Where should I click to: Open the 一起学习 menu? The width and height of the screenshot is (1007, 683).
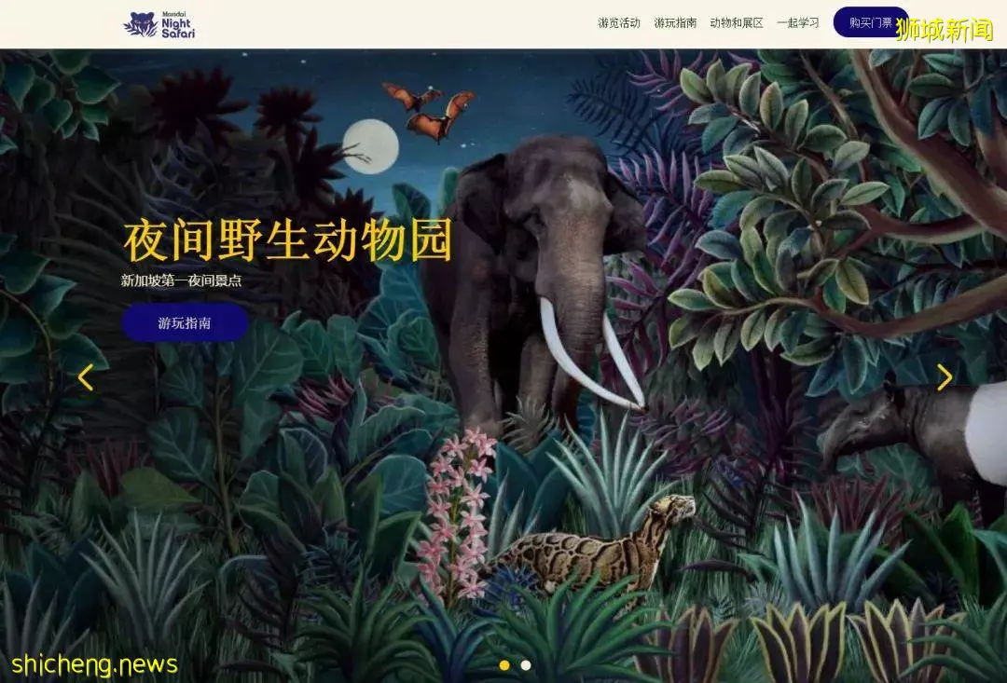tap(797, 23)
